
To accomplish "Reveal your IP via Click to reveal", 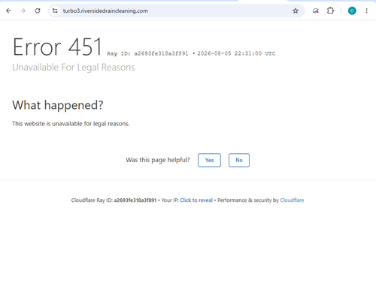I will pos(196,200).
